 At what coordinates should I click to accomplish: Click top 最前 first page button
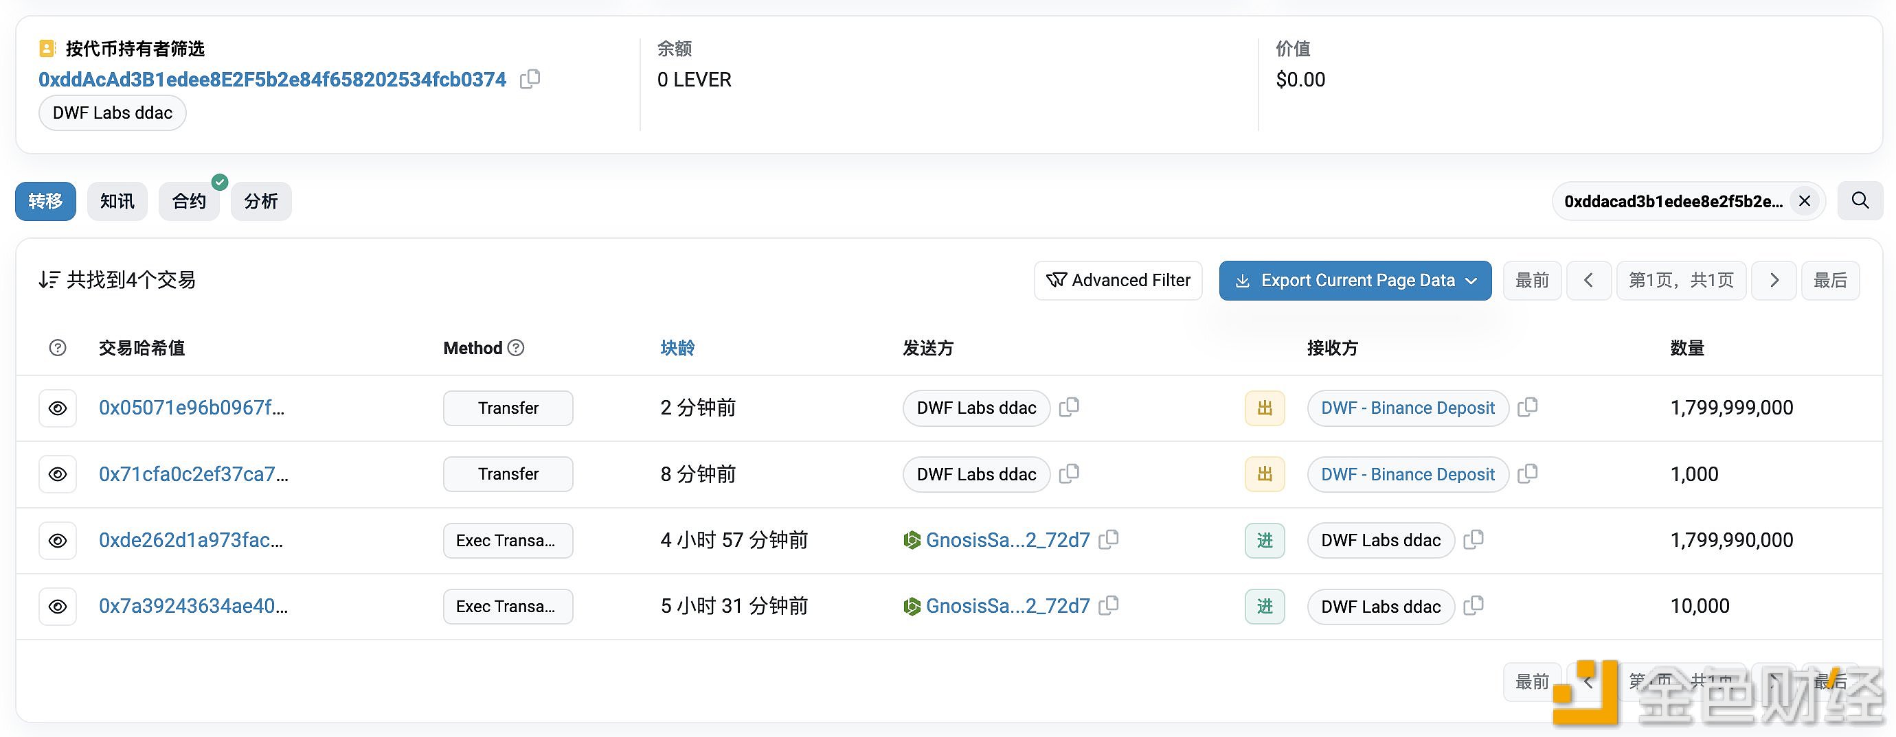coord(1533,280)
